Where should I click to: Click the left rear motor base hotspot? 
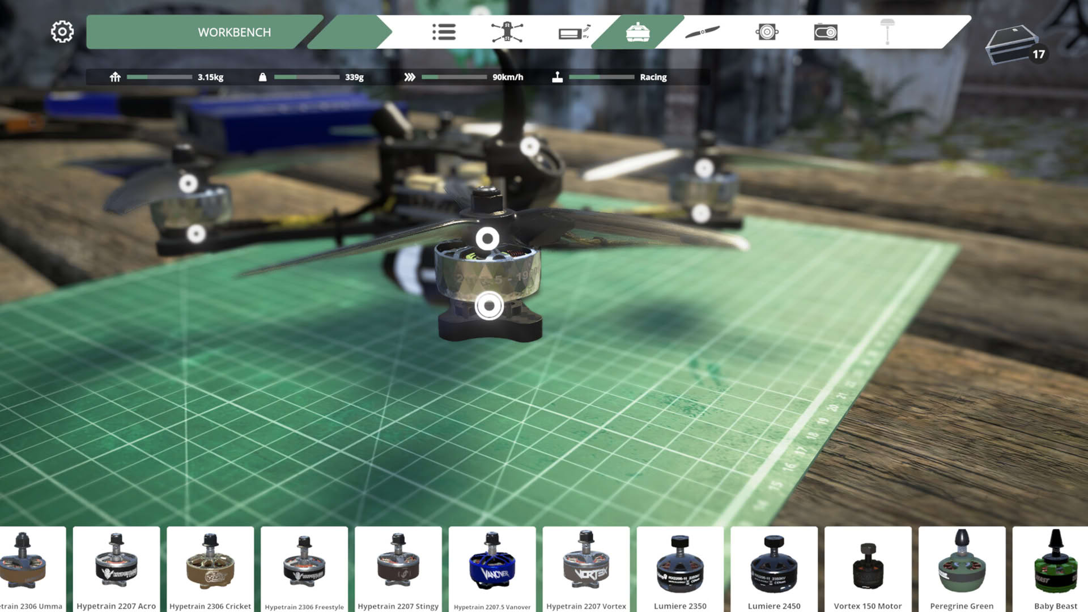pyautogui.click(x=196, y=233)
